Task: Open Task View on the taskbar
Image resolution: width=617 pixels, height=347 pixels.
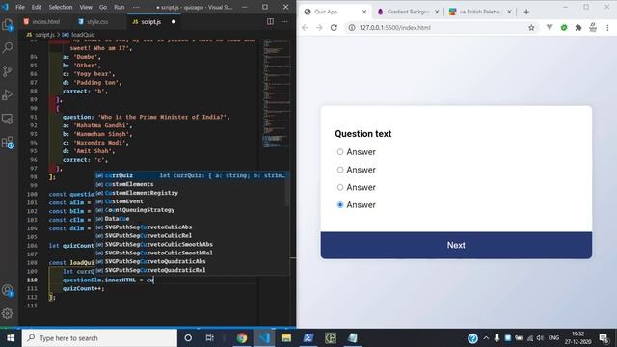Action: [x=210, y=338]
